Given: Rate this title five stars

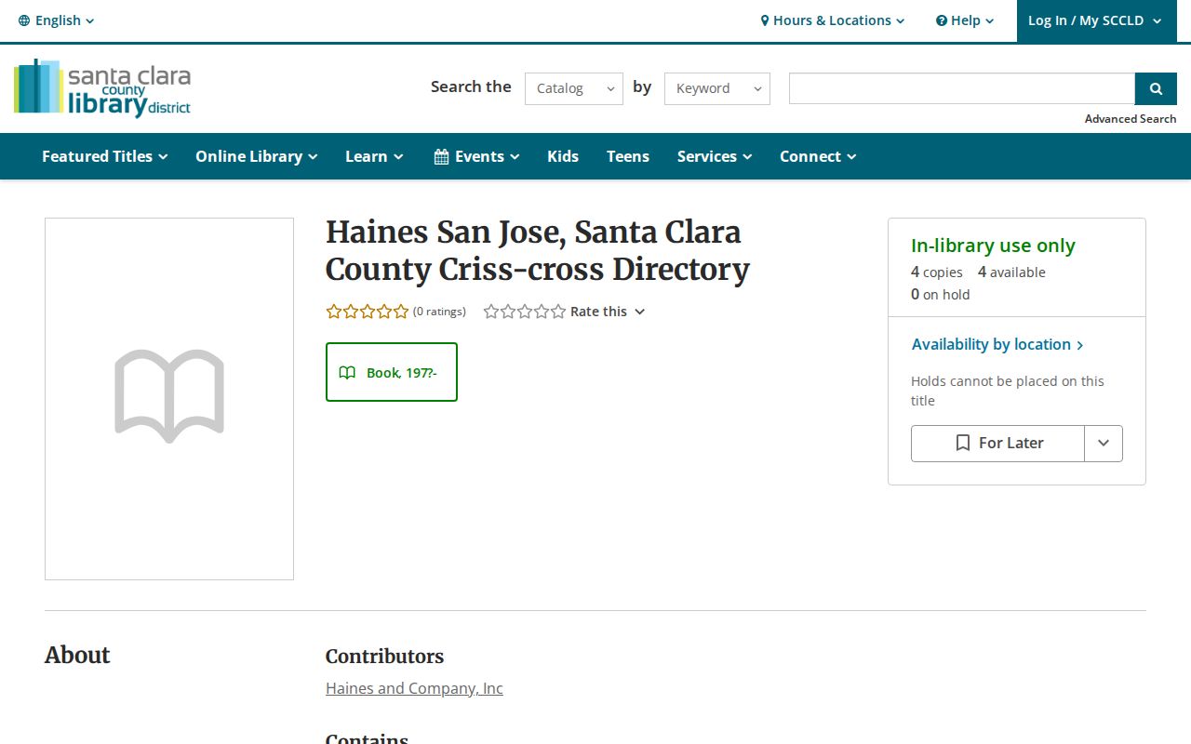Looking at the screenshot, I should click(558, 312).
